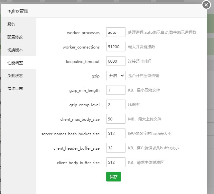Click the client_max_body_size label
This screenshot has width=214, height=194.
pos(80,119)
